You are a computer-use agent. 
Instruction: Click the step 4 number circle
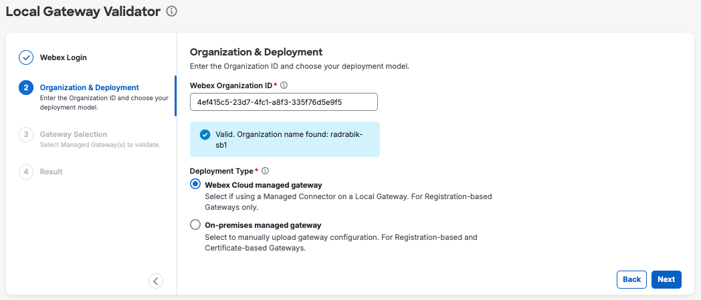(26, 172)
